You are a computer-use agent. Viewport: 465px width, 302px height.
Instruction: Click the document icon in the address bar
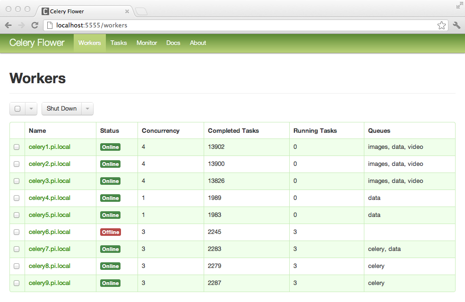coord(50,25)
